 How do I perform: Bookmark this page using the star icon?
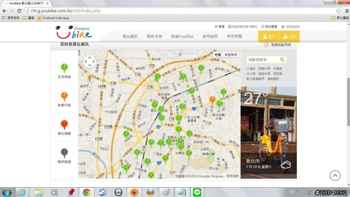click(x=339, y=11)
